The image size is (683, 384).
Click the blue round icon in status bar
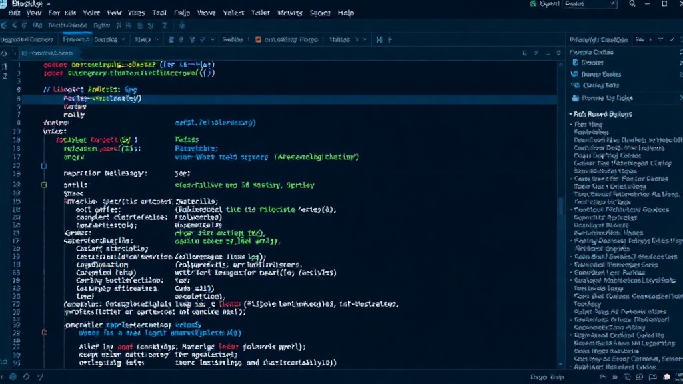[x=13, y=377]
